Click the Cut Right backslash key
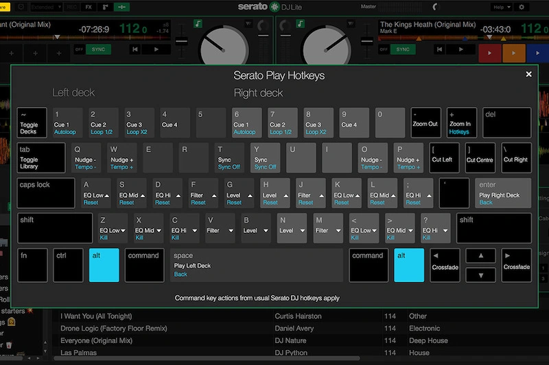Viewport: 549px width, 365px height. pyautogui.click(x=516, y=158)
